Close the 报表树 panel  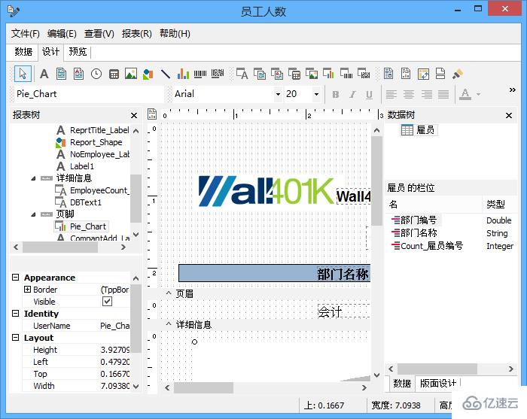click(134, 115)
